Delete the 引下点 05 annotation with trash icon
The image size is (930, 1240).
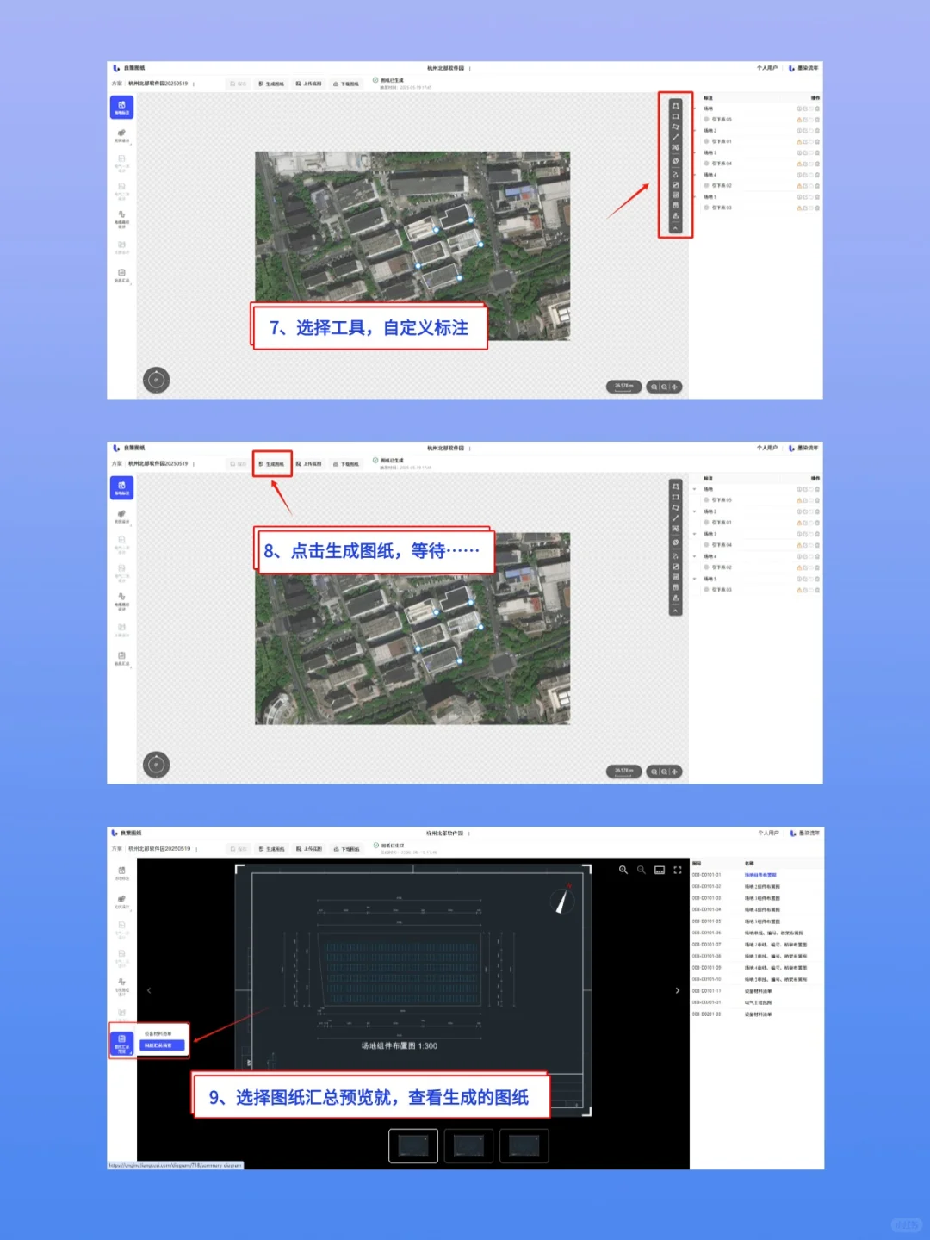pyautogui.click(x=817, y=120)
